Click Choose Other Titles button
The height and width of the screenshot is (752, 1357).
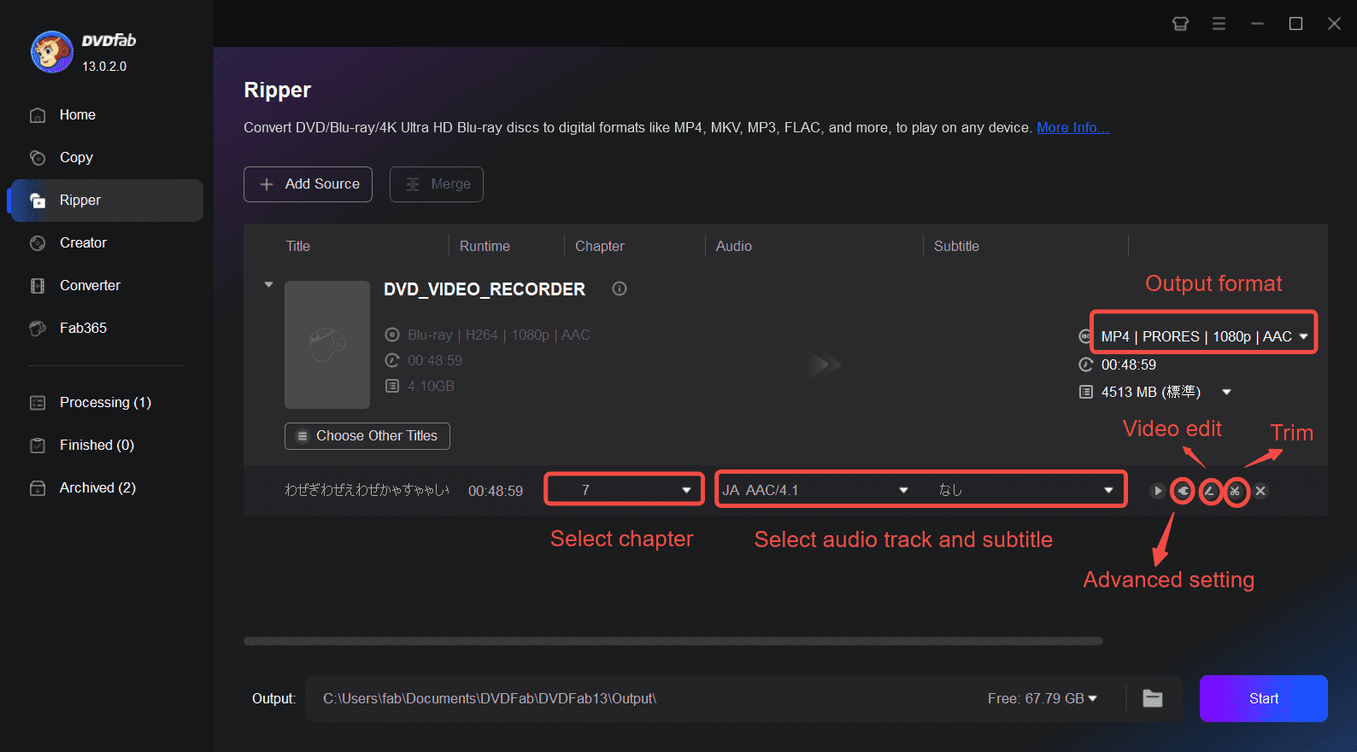367,435
